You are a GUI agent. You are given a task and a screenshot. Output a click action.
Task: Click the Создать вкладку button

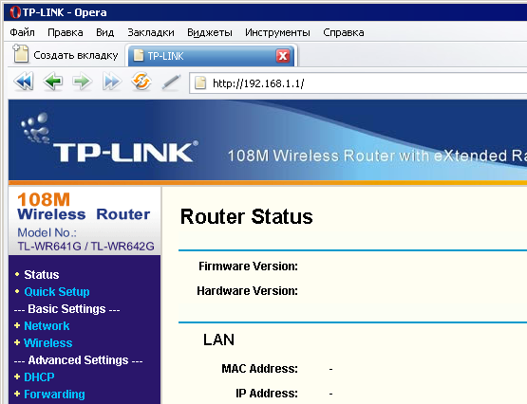tap(66, 54)
